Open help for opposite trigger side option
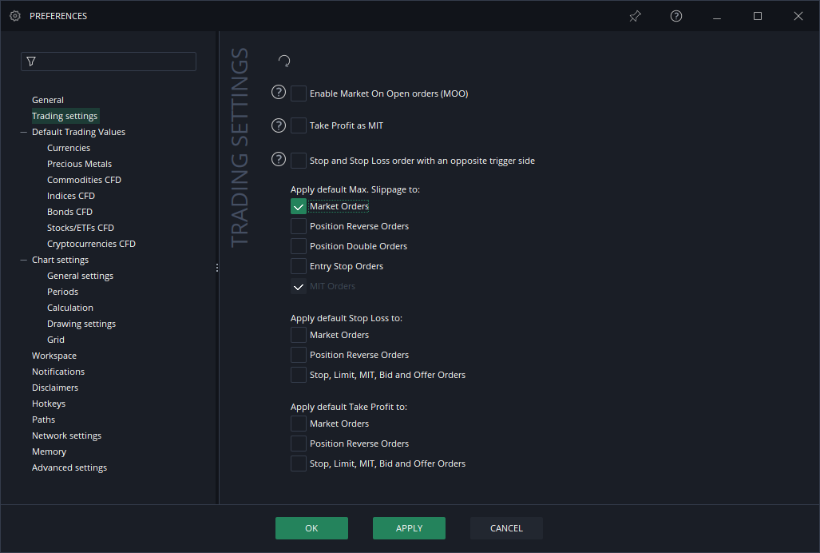Image resolution: width=820 pixels, height=553 pixels. click(279, 160)
